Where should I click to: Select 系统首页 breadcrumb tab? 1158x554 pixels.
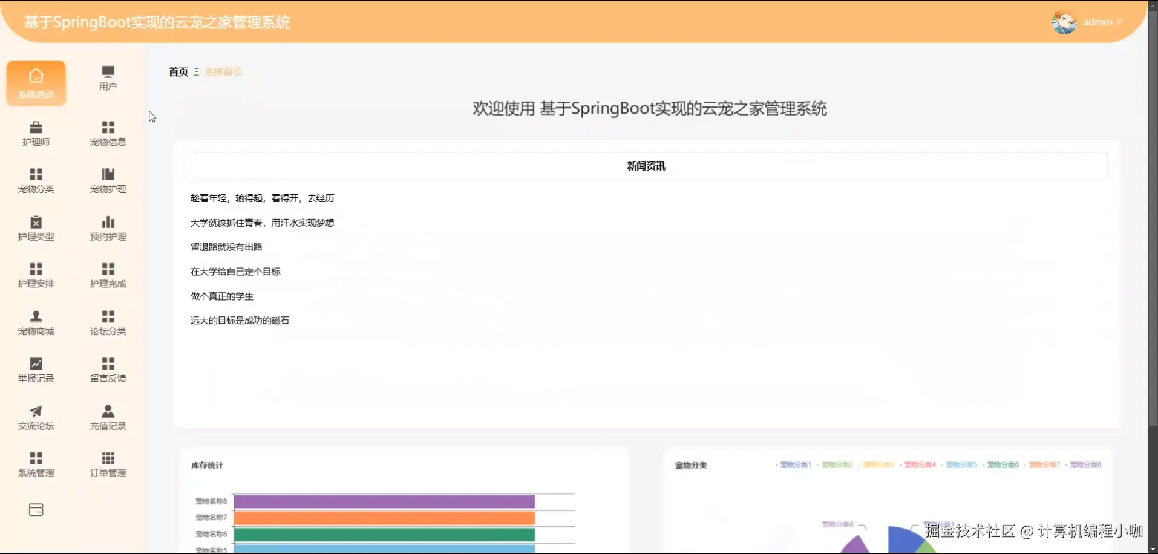[x=223, y=71]
